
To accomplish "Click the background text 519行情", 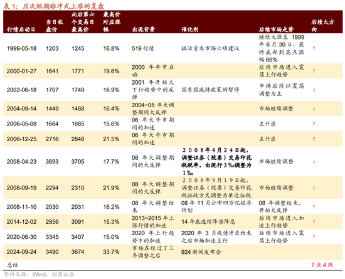I will [143, 48].
